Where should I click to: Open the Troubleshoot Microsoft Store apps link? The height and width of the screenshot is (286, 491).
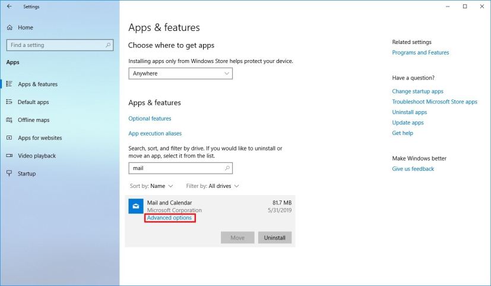435,102
